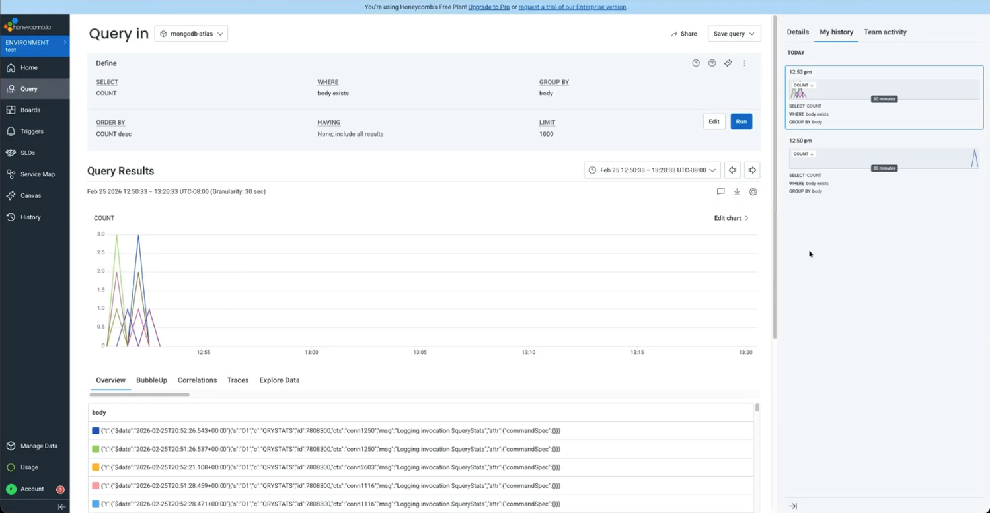This screenshot has width=990, height=513.
Task: Shift time range backward with the left arrow
Action: coord(732,170)
